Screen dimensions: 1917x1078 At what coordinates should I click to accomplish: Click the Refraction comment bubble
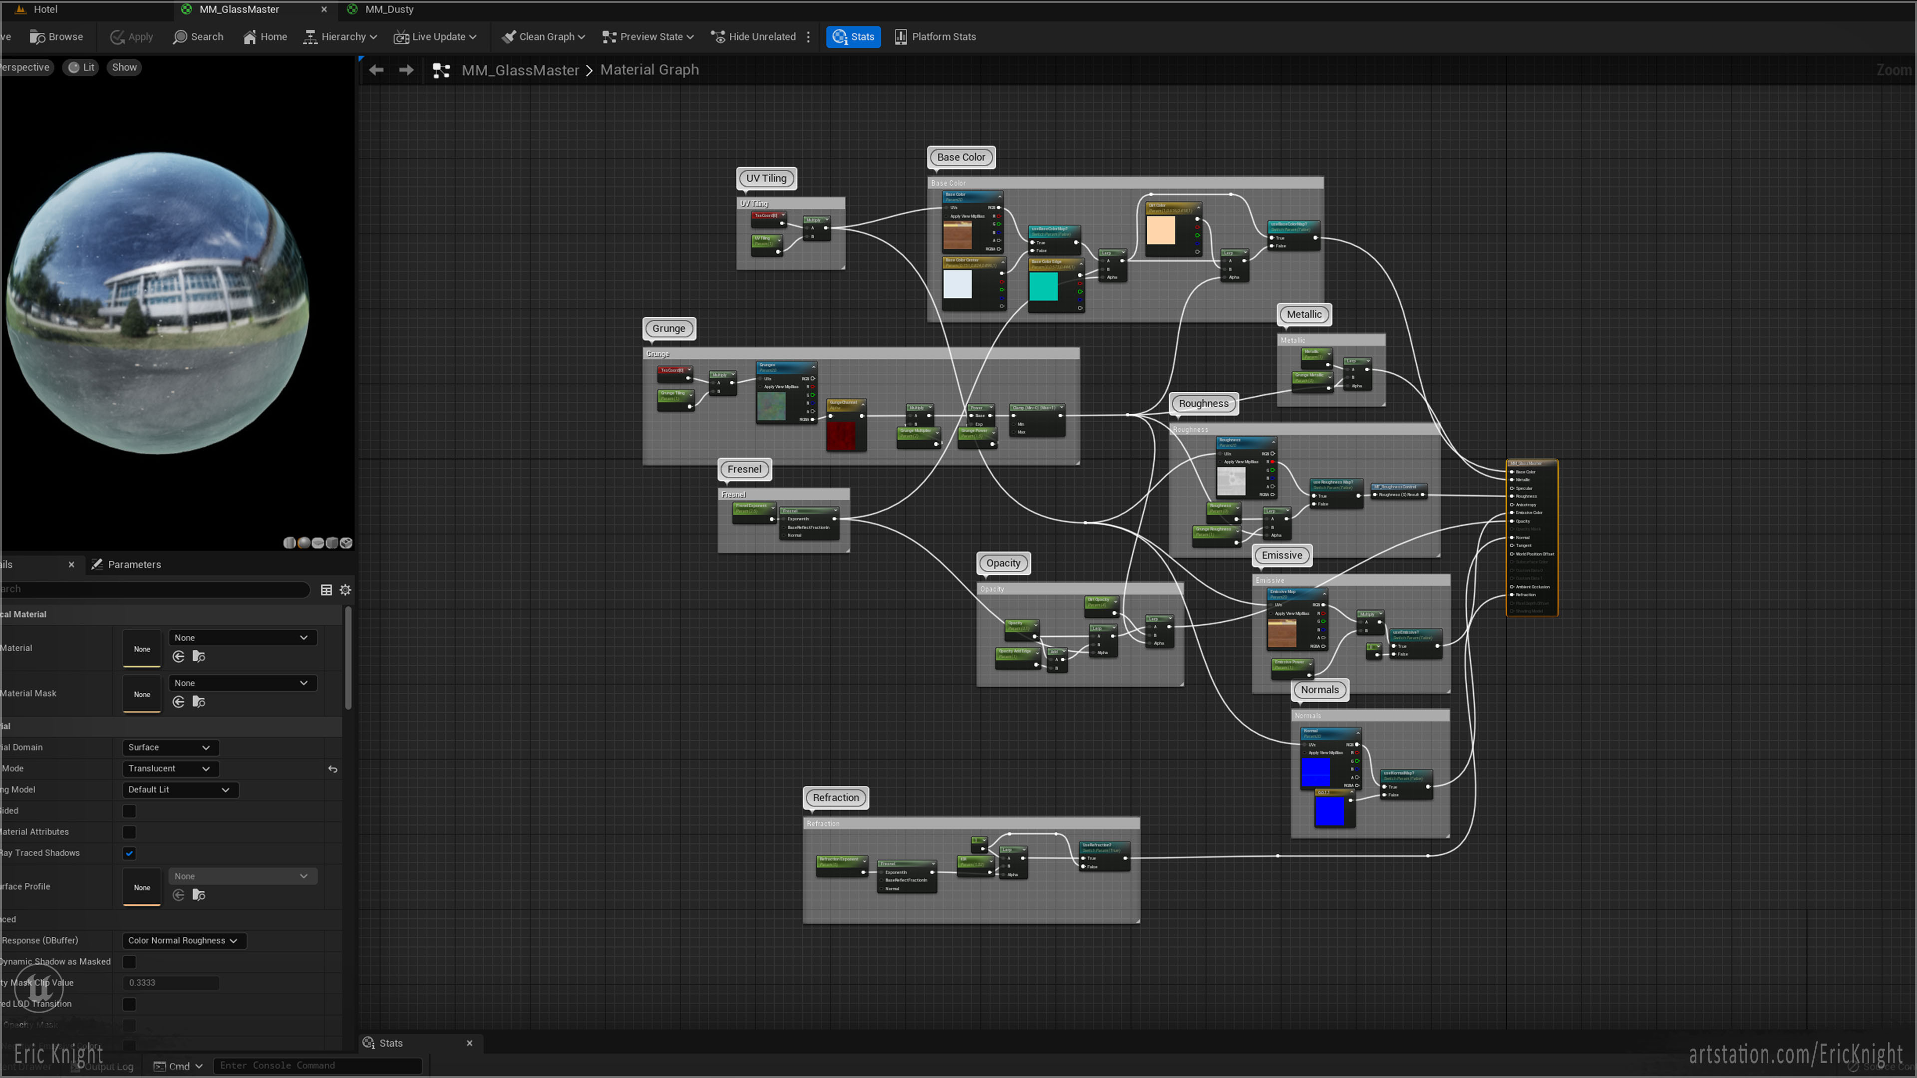836,798
